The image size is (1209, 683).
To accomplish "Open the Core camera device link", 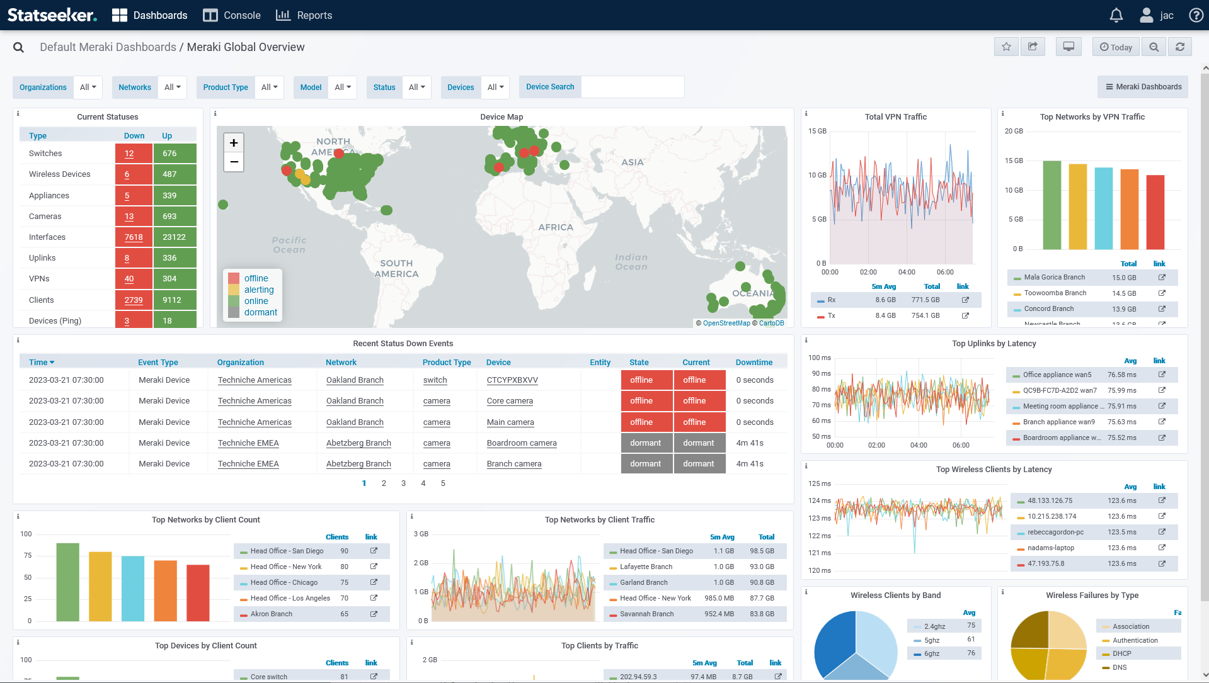I will tap(510, 401).
